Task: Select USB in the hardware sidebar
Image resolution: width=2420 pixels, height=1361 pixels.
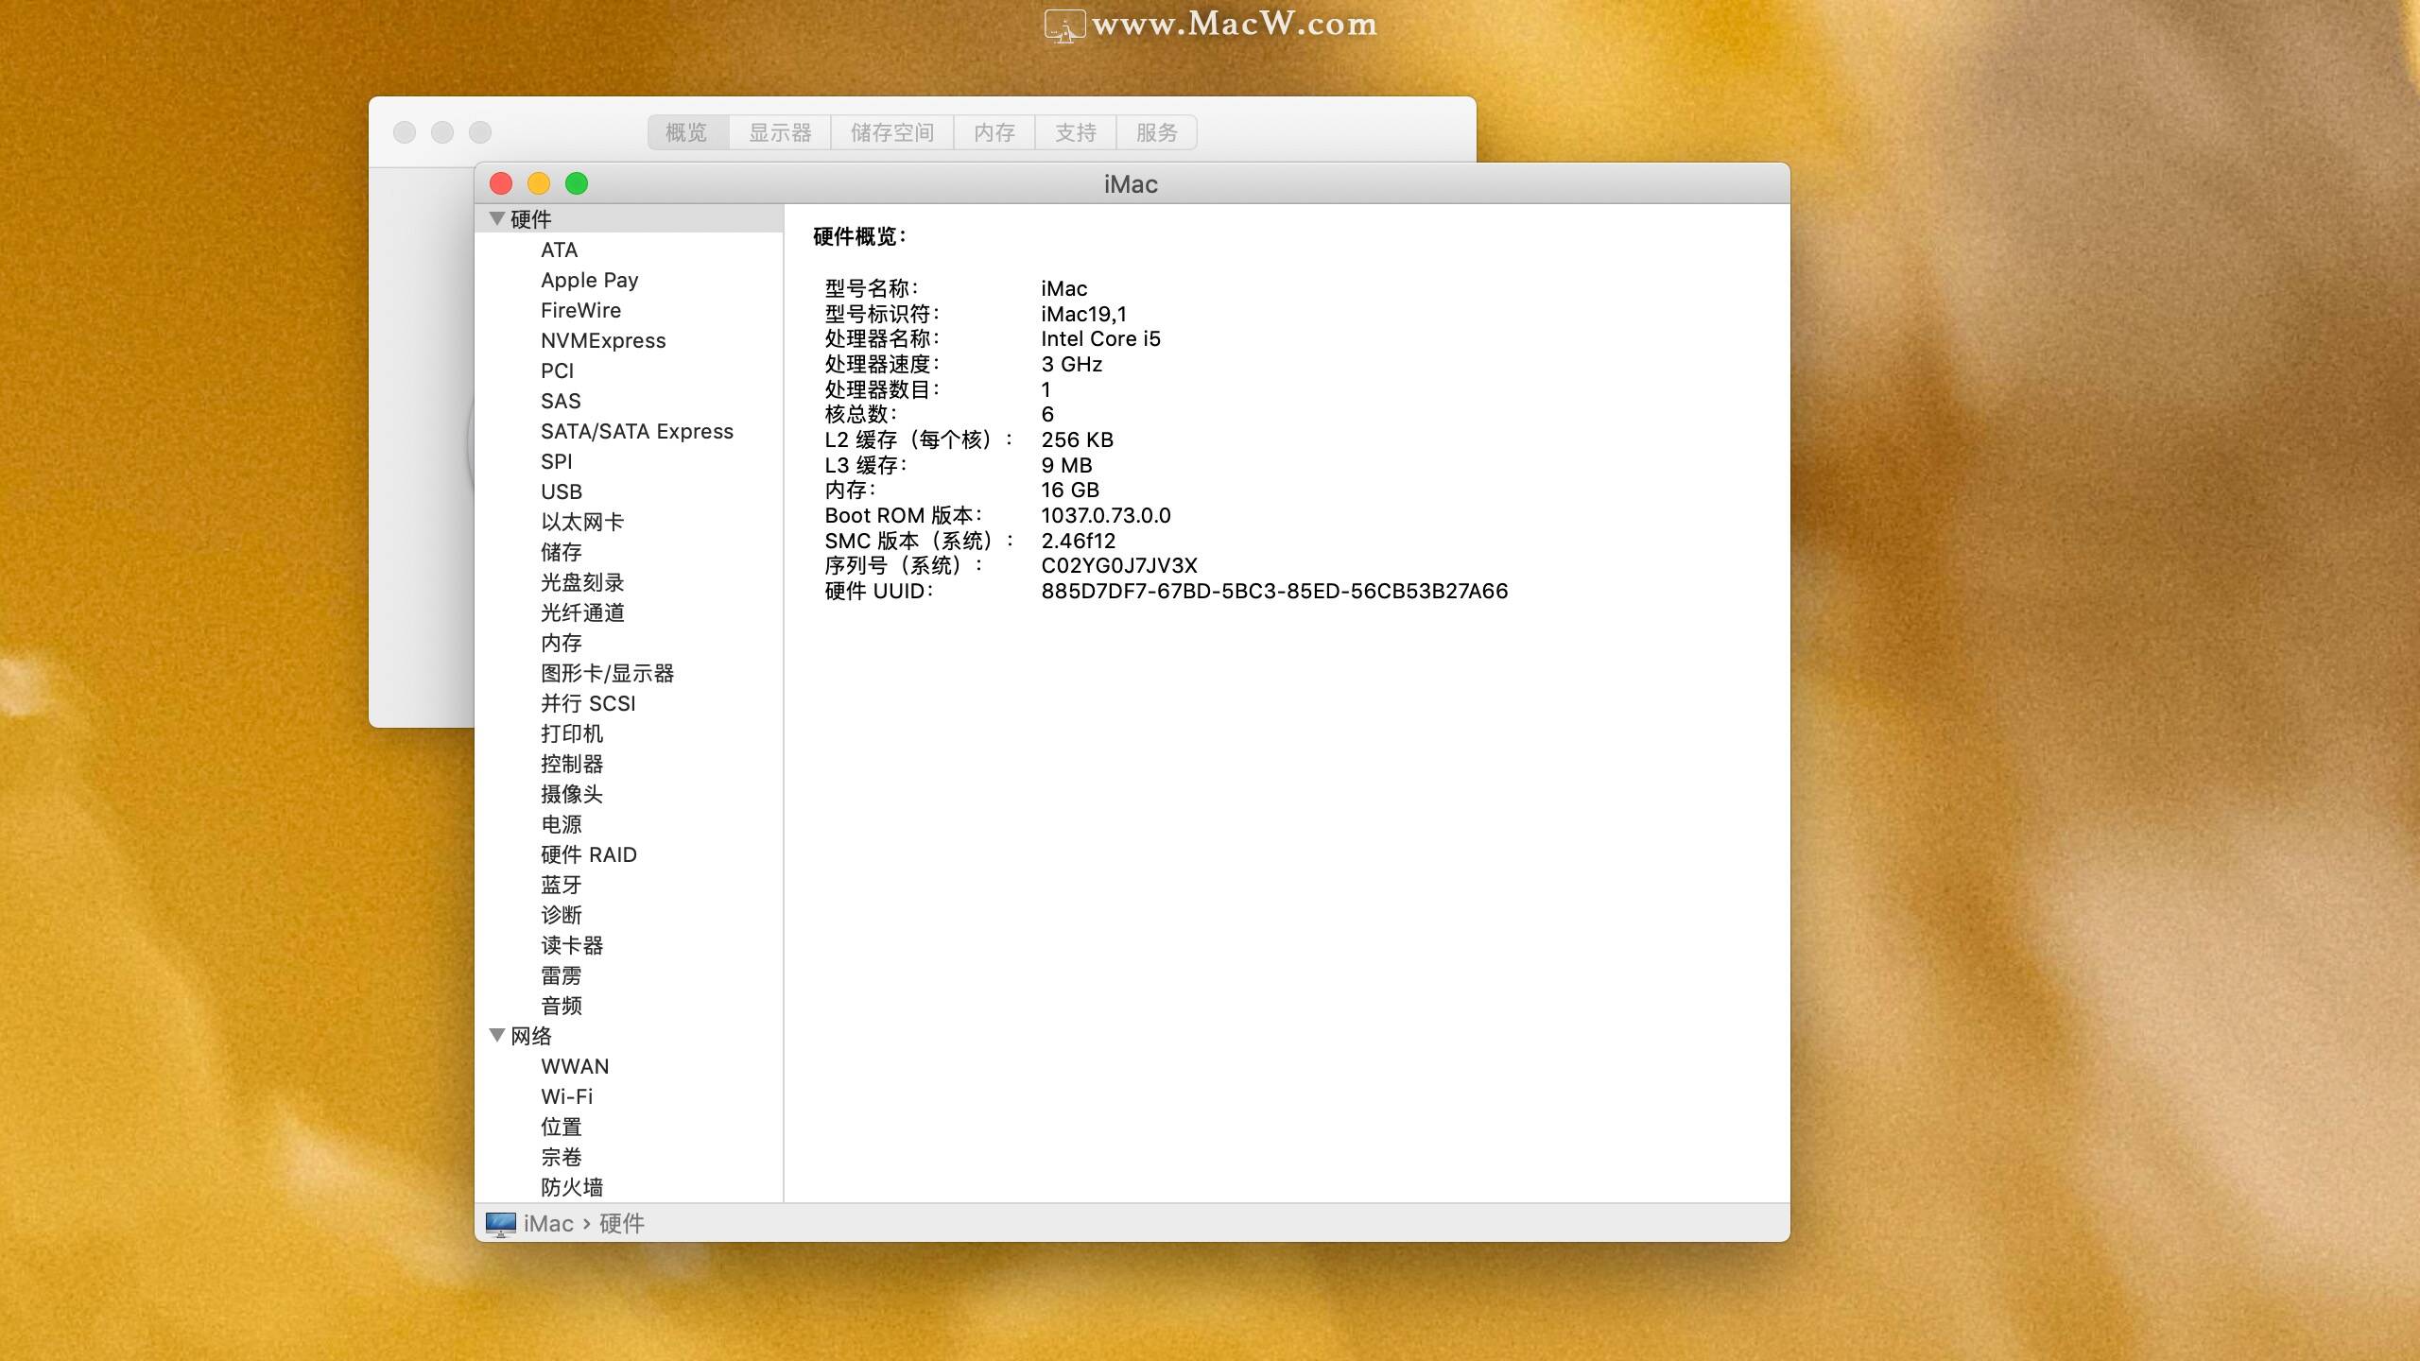Action: [x=561, y=491]
